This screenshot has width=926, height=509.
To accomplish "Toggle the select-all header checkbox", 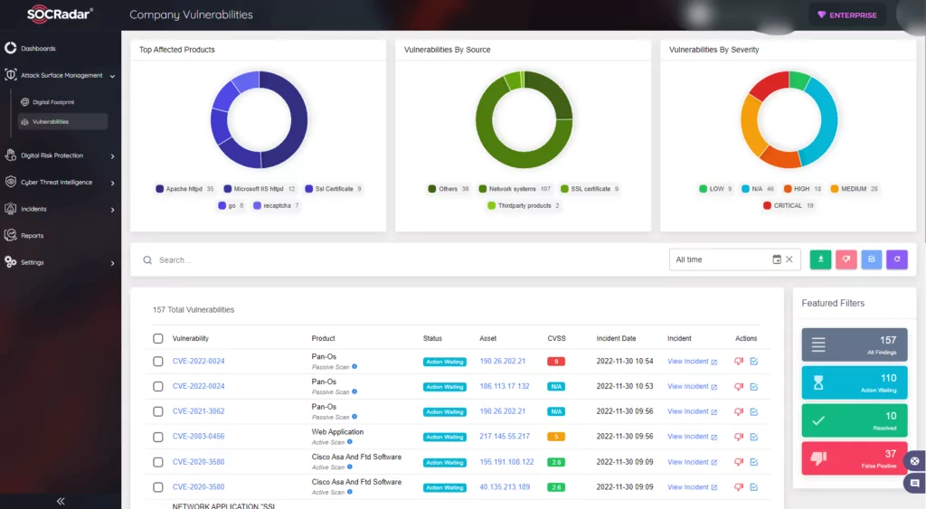I will pyautogui.click(x=157, y=338).
